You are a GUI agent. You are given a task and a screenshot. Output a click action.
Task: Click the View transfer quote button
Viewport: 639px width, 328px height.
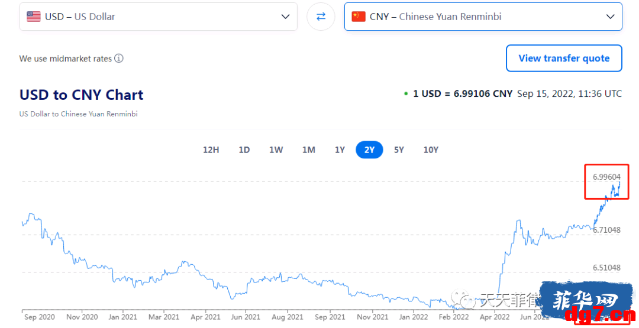564,58
